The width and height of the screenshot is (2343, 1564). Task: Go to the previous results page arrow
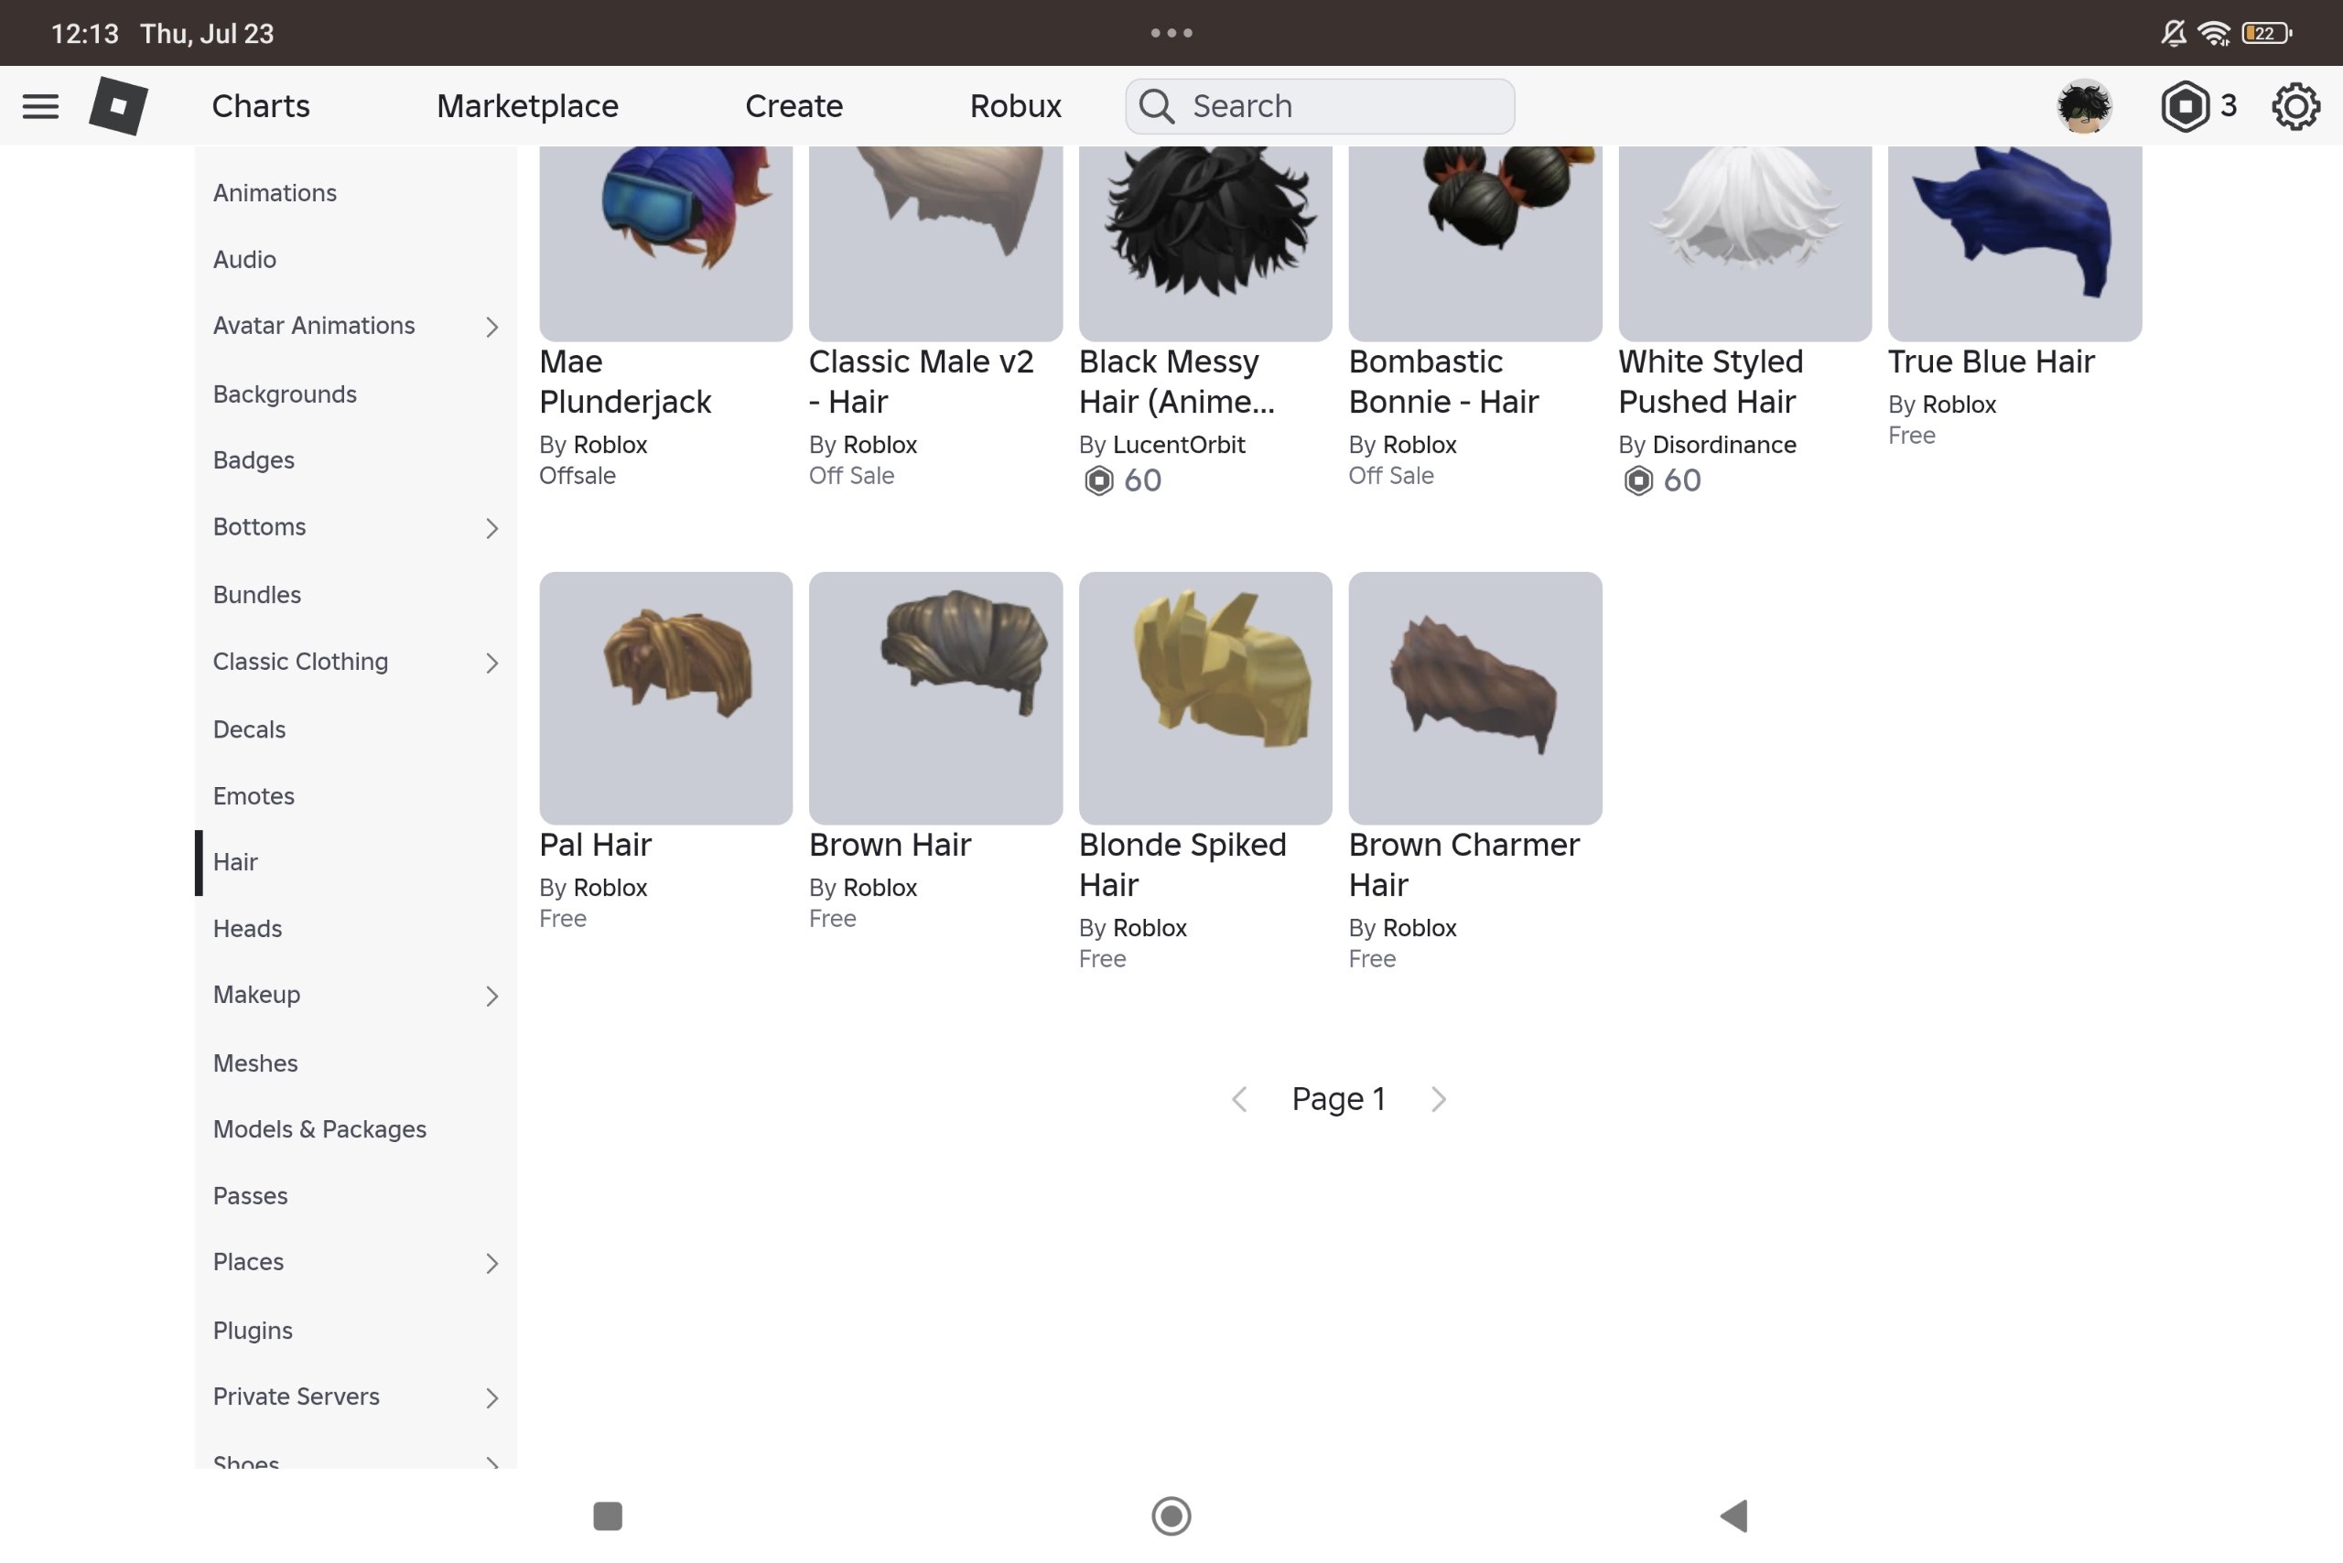coord(1239,1099)
